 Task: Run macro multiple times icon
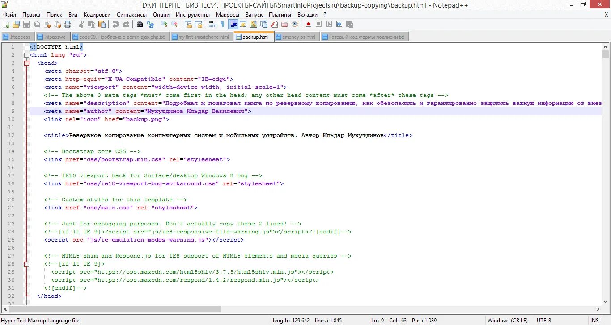pyautogui.click(x=339, y=24)
